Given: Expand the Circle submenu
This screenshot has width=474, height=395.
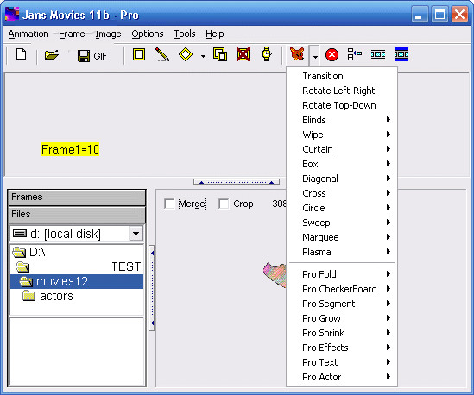Looking at the screenshot, I should click(342, 208).
